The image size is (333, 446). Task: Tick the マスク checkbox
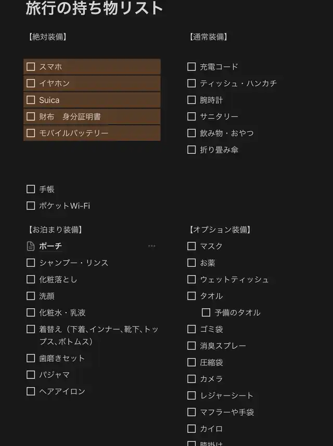pos(191,246)
